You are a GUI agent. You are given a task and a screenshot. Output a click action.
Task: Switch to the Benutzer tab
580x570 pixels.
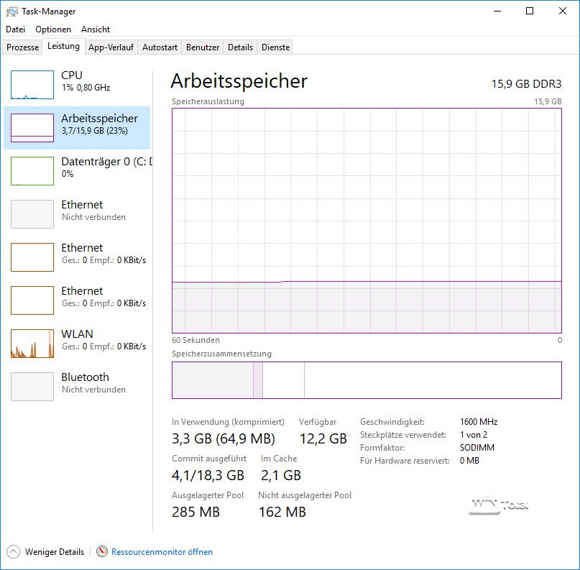pyautogui.click(x=203, y=47)
